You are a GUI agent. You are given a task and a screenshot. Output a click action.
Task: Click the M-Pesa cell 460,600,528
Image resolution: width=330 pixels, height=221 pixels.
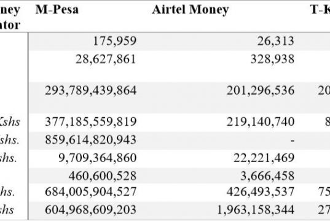click(103, 176)
